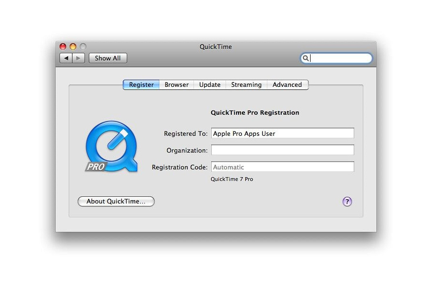This screenshot has width=432, height=288.
Task: Click the QuickTime Pro Registration heading
Action: pos(255,112)
